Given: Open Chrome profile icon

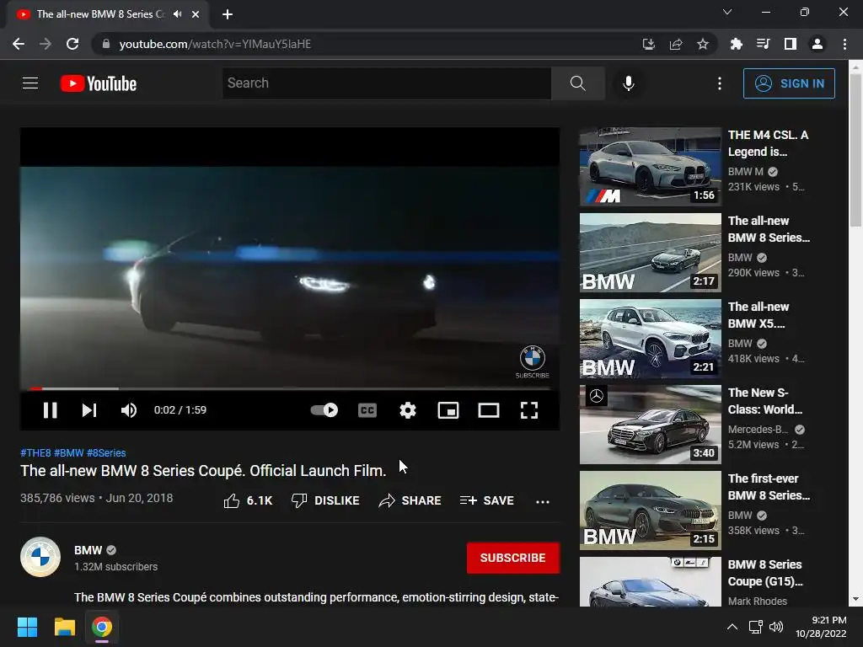Looking at the screenshot, I should pos(817,44).
